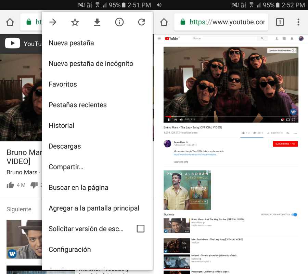Open 'Configuración' from menu
The height and width of the screenshot is (274, 308).
97,249
